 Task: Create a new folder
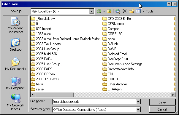[132, 11]
